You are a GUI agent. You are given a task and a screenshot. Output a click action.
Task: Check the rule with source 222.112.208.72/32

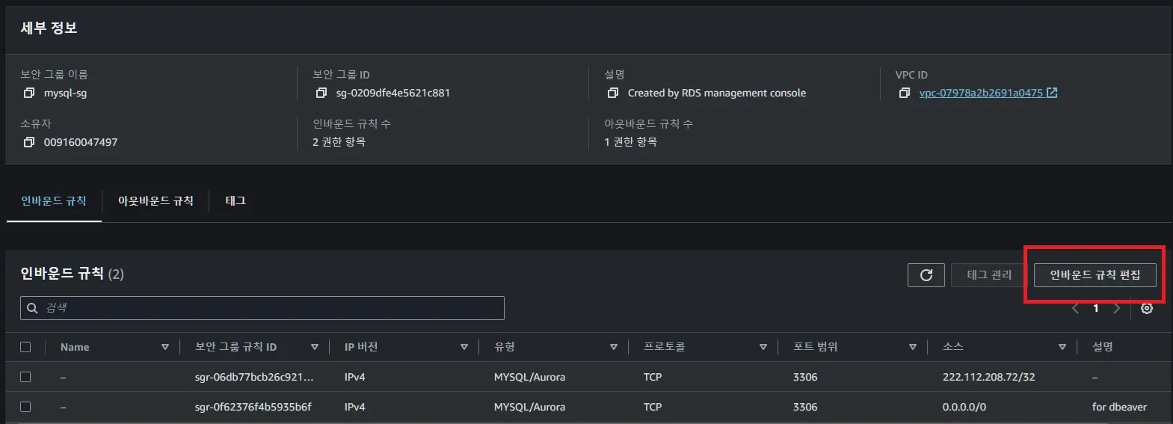tap(25, 377)
